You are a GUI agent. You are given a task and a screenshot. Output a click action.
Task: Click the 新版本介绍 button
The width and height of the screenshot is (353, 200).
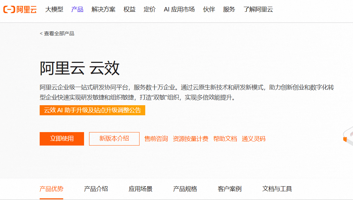click(x=114, y=138)
